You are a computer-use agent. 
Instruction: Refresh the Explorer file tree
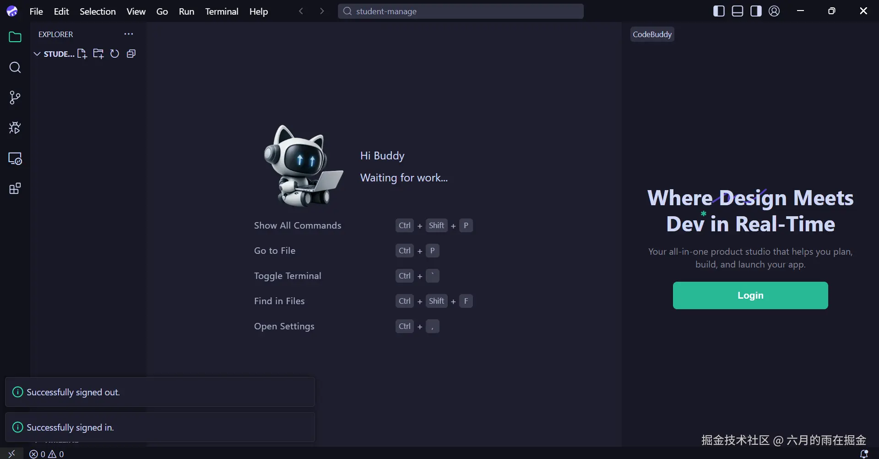115,54
